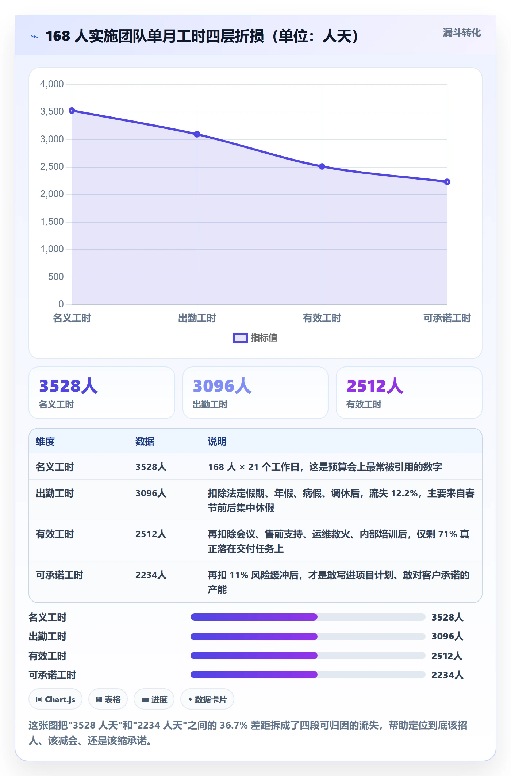The width and height of the screenshot is (511, 776).
Task: Click the 漏斗转化 tag in the header
Action: point(462,33)
